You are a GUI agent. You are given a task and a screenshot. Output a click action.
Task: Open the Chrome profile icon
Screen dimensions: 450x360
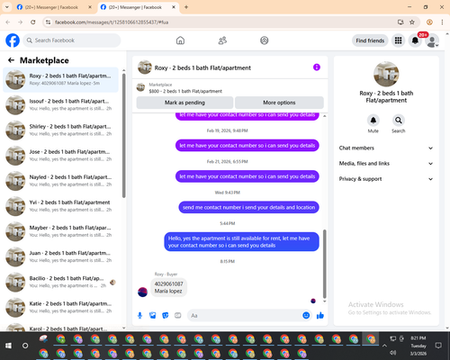429,22
